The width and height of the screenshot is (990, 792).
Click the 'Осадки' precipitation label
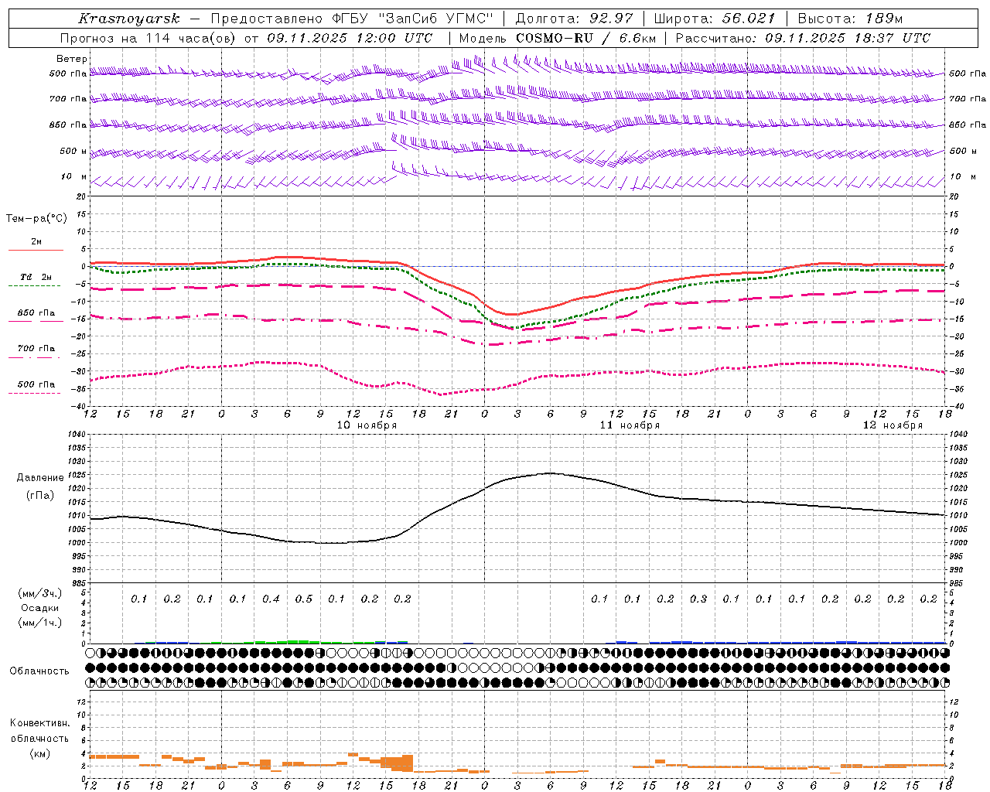point(40,608)
